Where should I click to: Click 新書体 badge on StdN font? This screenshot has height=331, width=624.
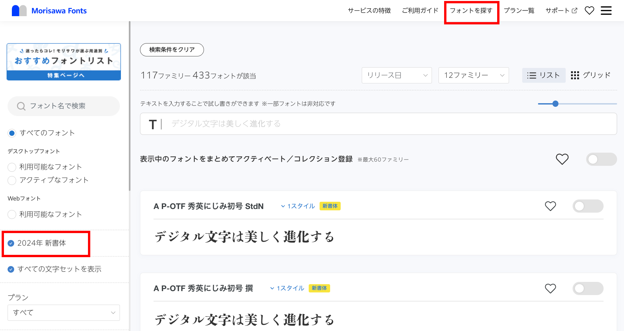tap(330, 206)
